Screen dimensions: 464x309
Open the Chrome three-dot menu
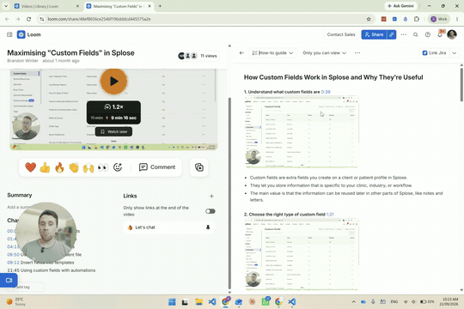point(457,19)
